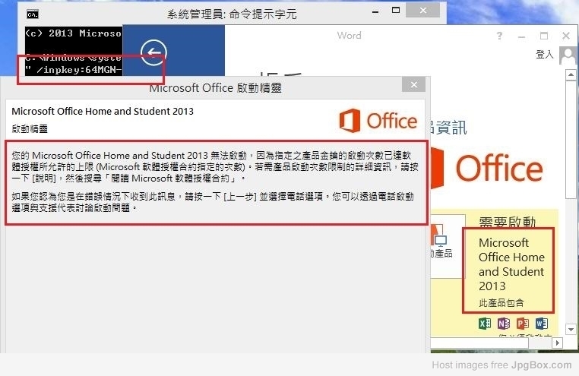The image size is (579, 376).
Task: Click the vertical scrollbar thumb in Word
Action: 571,141
